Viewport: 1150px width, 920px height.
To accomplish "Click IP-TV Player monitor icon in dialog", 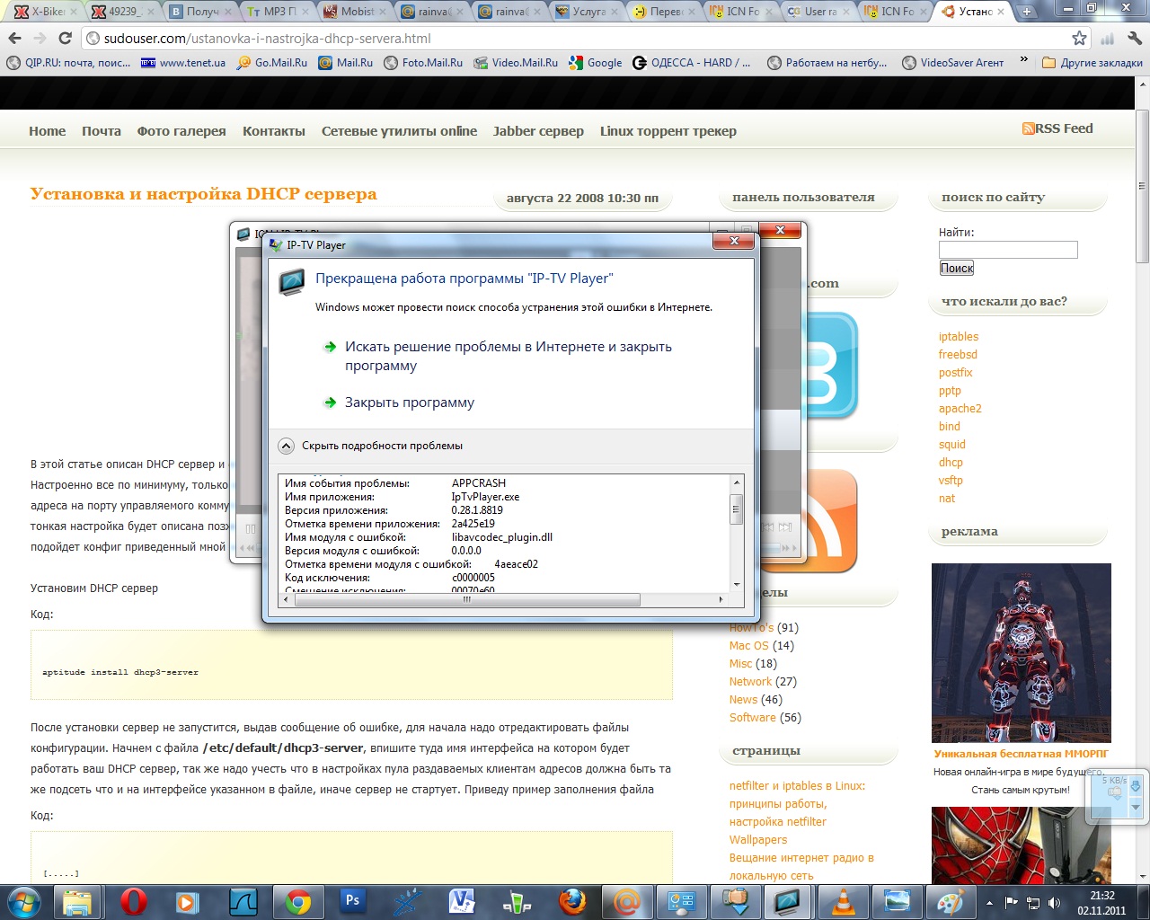I will [x=292, y=282].
